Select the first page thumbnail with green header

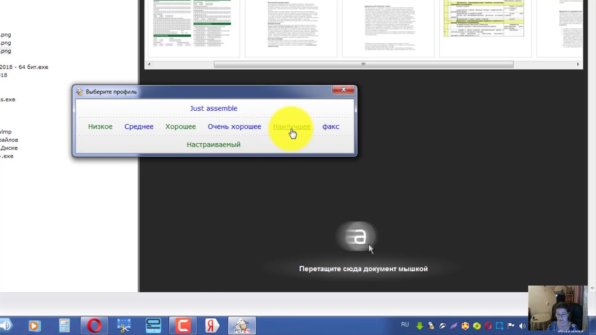193,28
